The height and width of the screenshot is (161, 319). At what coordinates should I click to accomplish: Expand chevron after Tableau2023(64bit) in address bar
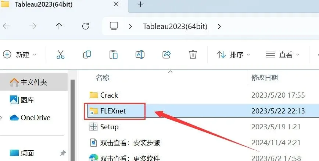coord(219,27)
